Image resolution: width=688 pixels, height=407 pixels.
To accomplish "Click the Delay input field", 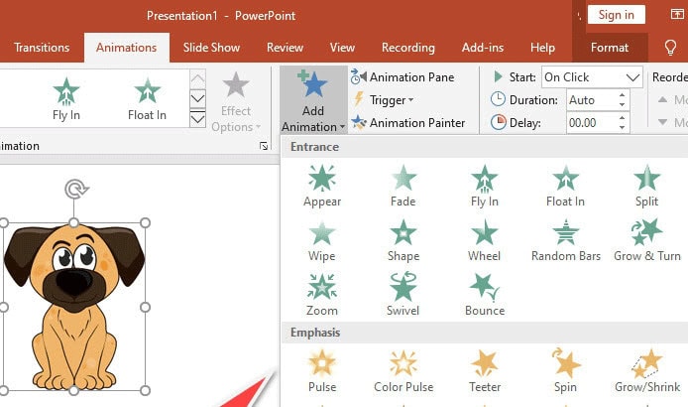I will [592, 123].
